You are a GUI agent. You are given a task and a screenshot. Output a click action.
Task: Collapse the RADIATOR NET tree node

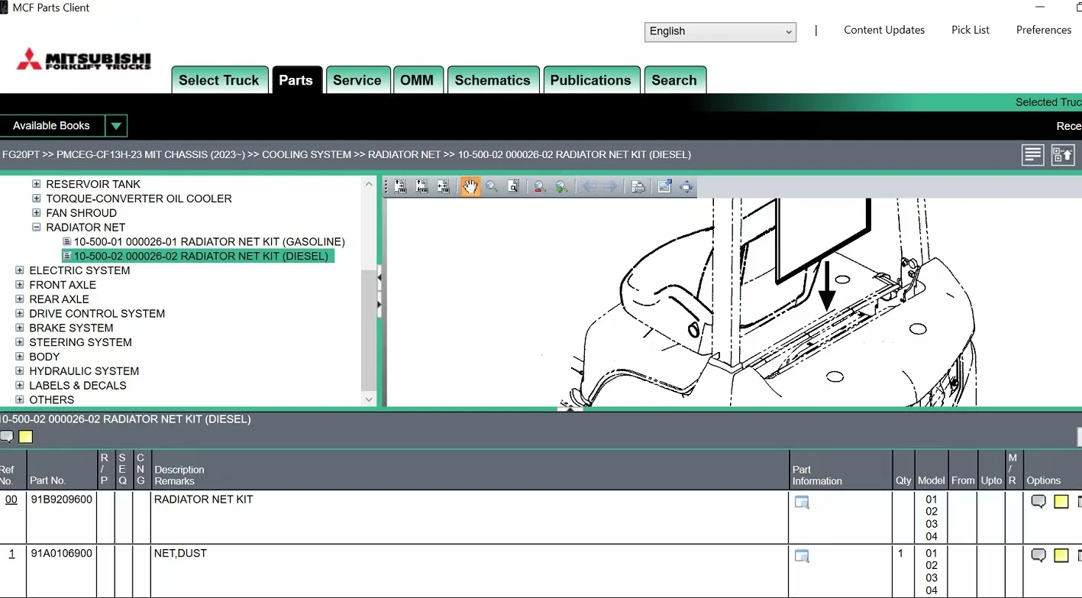(36, 228)
